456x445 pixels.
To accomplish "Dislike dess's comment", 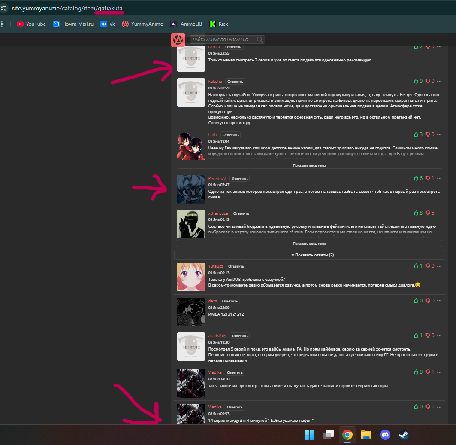I will click(430, 301).
